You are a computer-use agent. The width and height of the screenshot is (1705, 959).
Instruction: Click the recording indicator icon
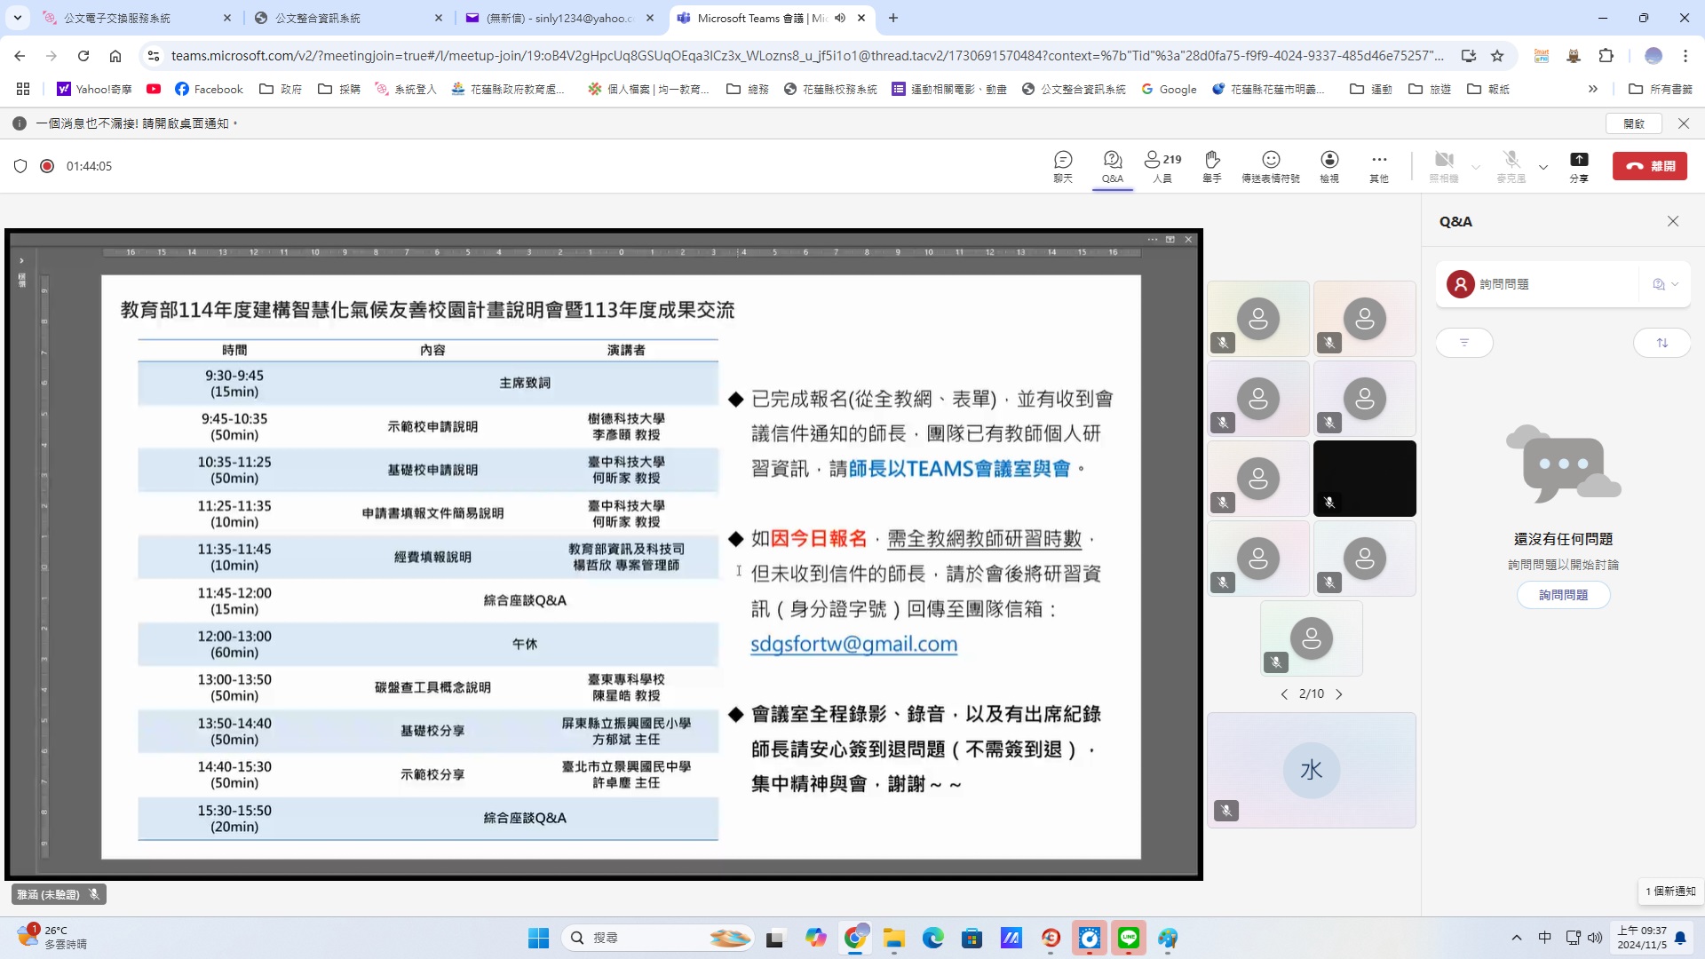(x=47, y=166)
